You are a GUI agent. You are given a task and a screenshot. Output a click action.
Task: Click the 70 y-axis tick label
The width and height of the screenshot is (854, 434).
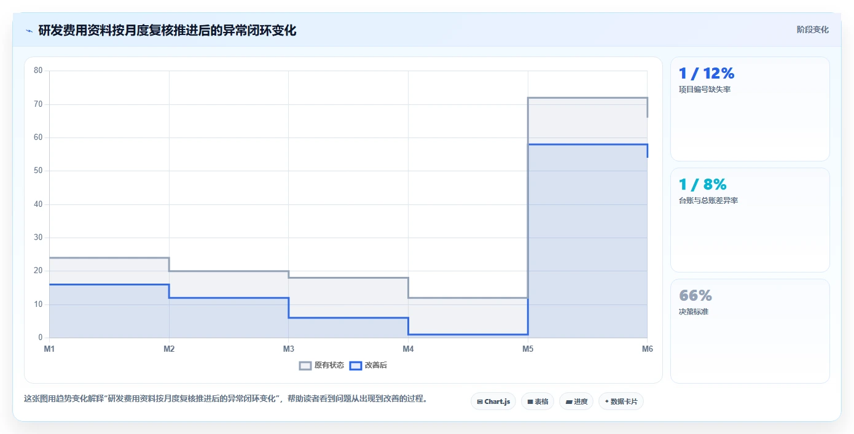point(38,104)
